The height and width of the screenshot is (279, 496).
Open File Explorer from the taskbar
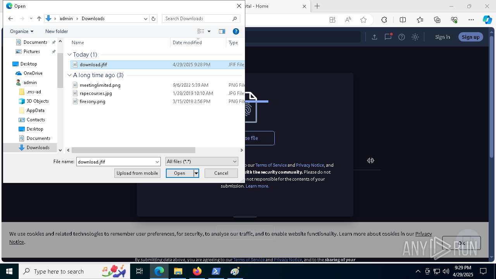tap(178, 272)
